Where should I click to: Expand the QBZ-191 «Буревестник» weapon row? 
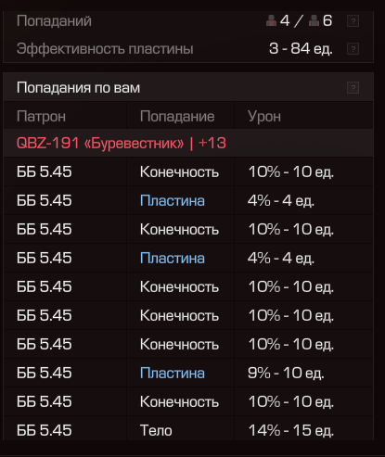pos(188,143)
